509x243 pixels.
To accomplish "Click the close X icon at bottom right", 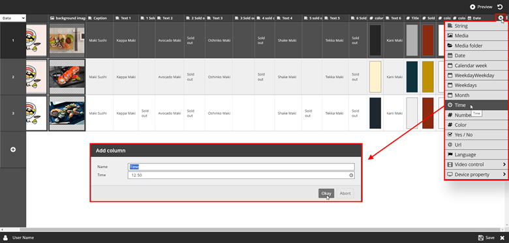I will 502,238.
